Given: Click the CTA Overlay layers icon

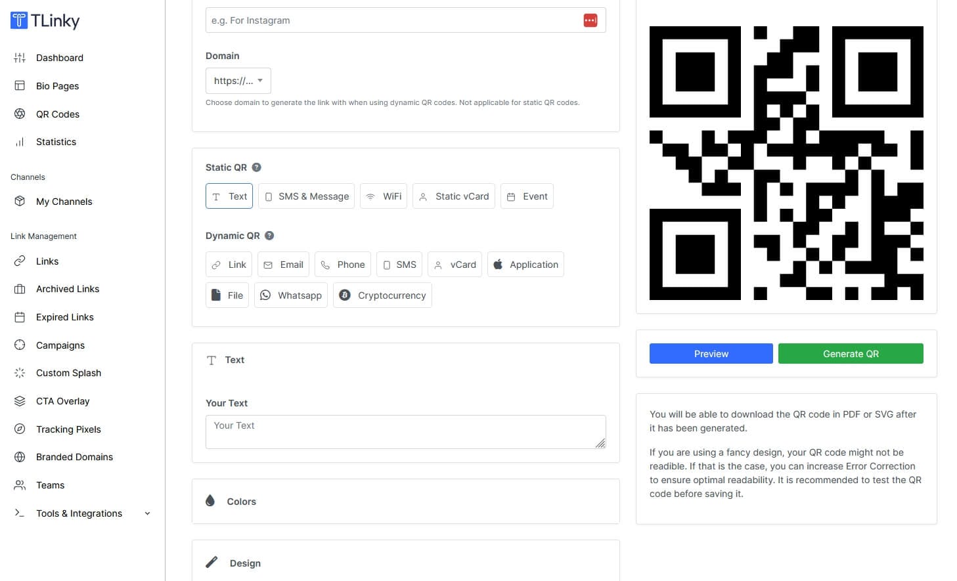Looking at the screenshot, I should [x=20, y=401].
